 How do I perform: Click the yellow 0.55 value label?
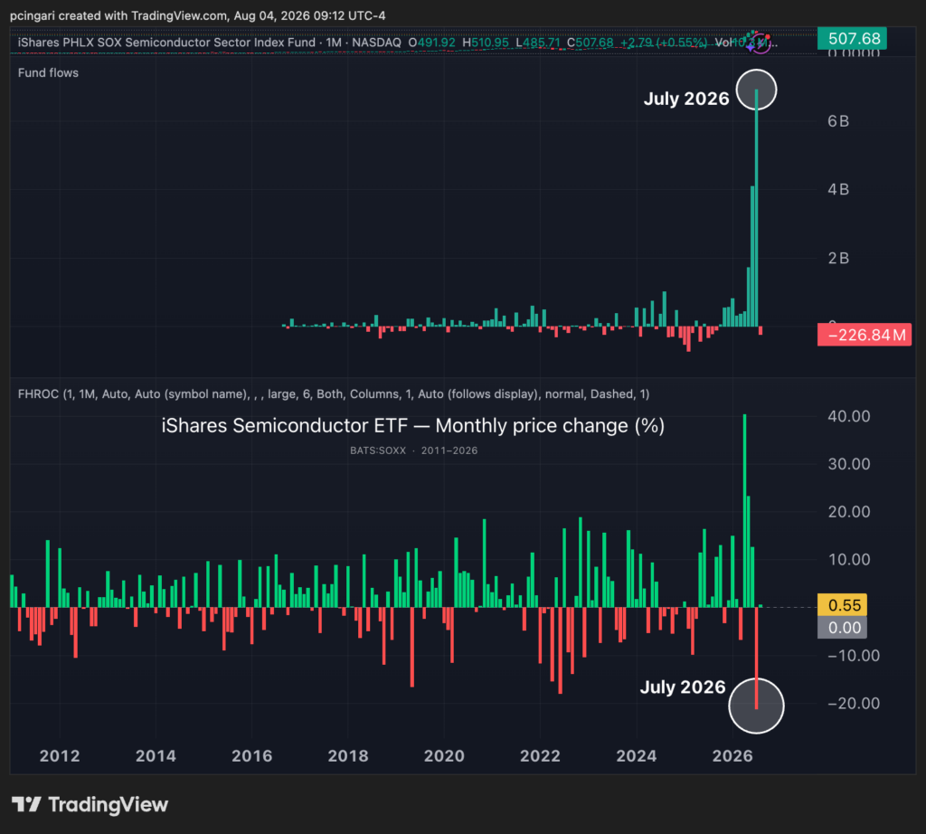(842, 605)
